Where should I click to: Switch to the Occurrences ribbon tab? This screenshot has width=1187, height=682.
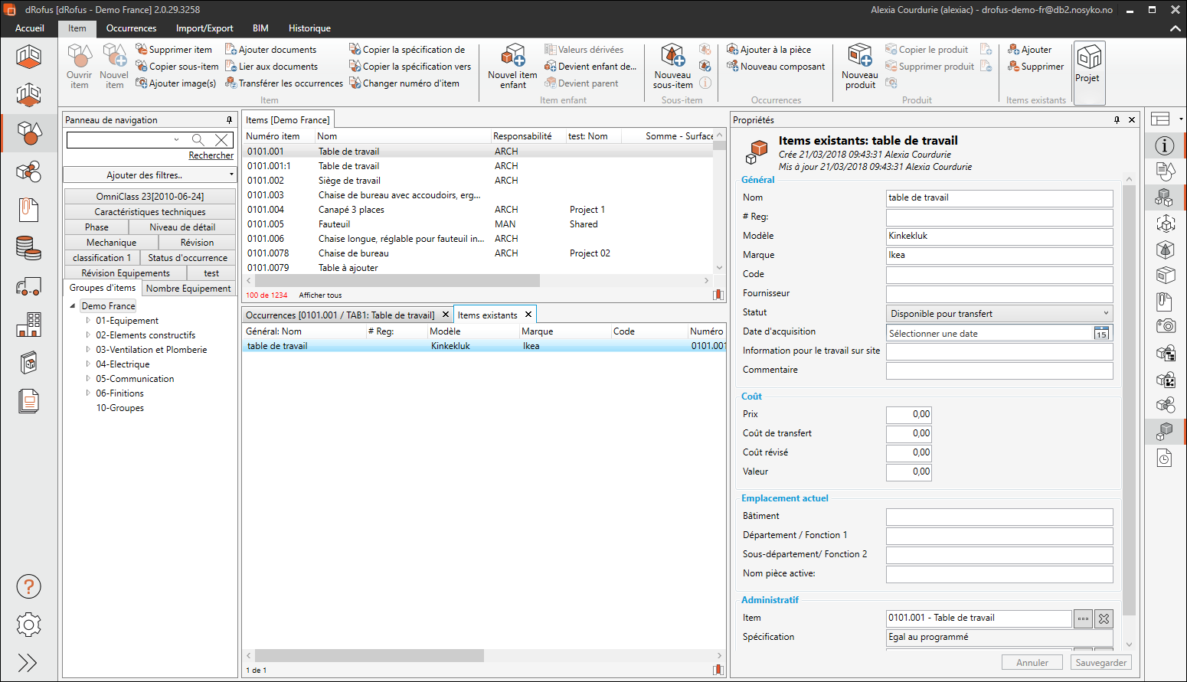pyautogui.click(x=131, y=28)
